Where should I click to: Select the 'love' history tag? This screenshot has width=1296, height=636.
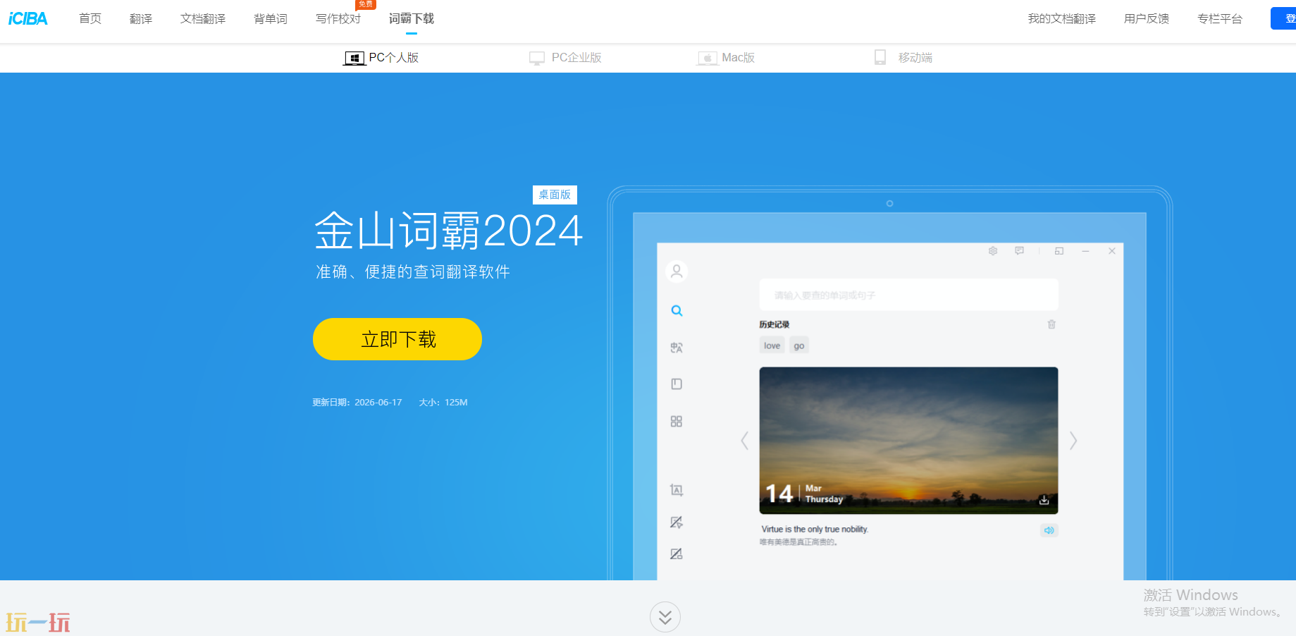(x=772, y=345)
